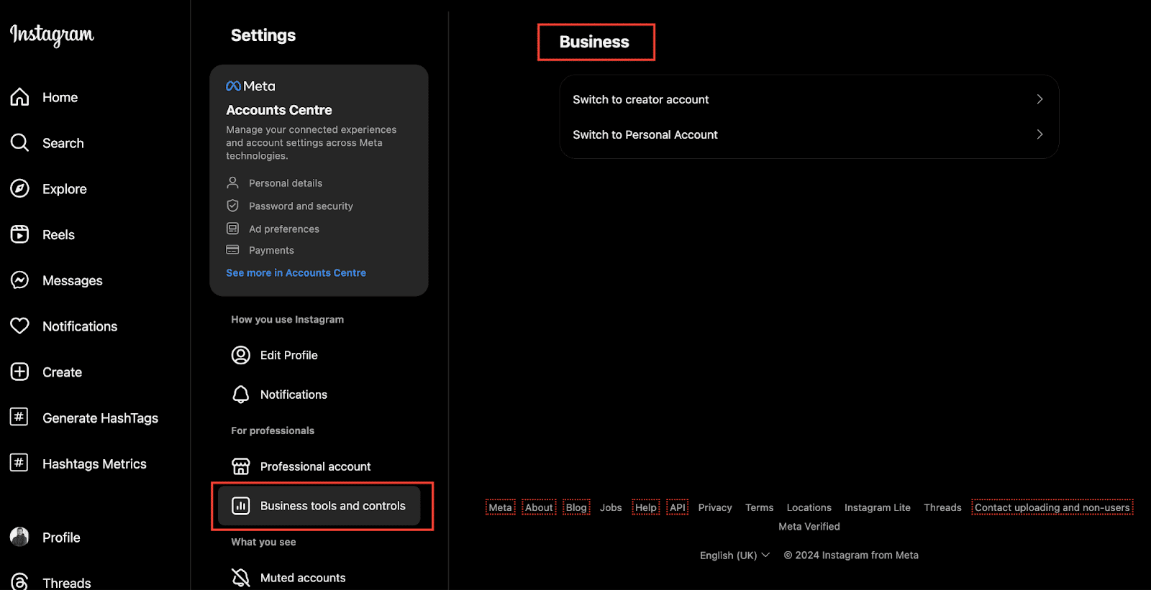The height and width of the screenshot is (590, 1151).
Task: Click the Instagram logo
Action: pos(52,34)
